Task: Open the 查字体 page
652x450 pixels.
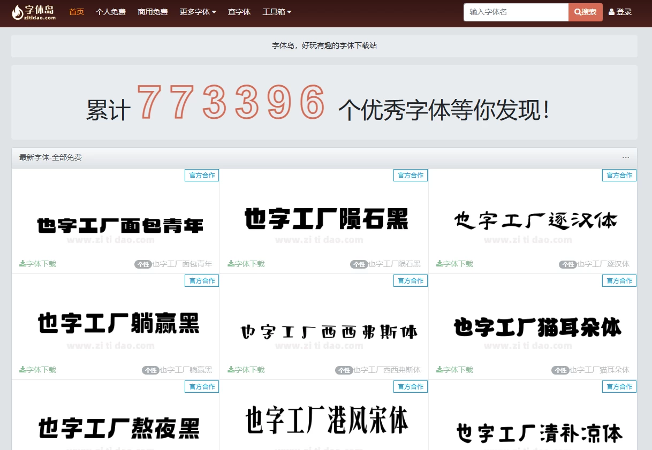Action: [x=239, y=12]
